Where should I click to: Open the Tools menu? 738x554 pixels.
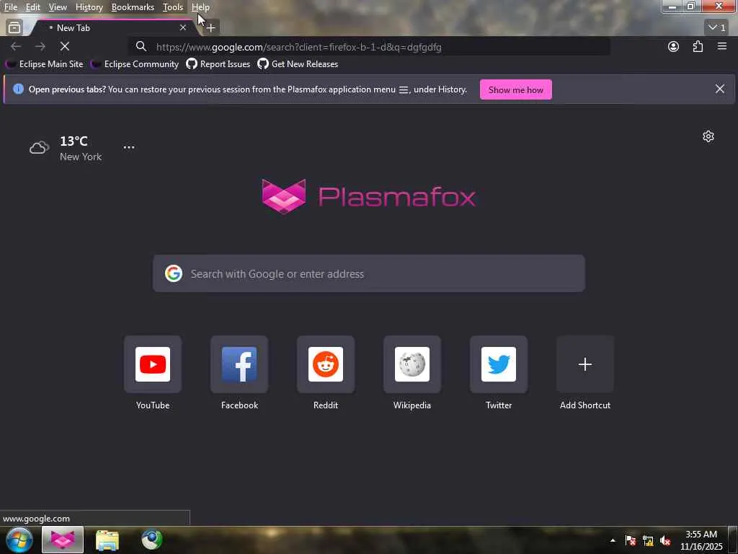173,7
